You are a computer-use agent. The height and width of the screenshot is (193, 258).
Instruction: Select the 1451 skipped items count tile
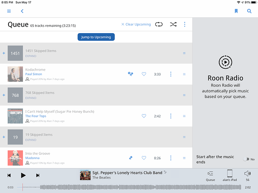pos(15,53)
